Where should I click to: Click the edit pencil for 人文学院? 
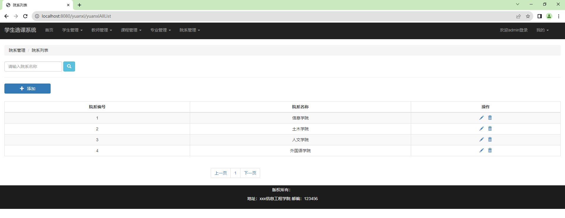tap(481, 139)
